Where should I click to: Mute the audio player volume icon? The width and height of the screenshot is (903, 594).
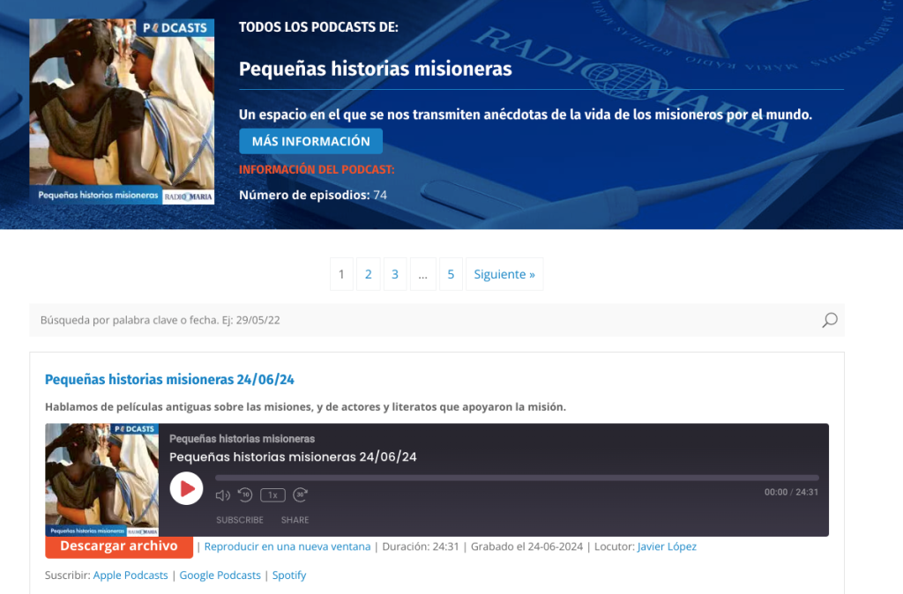coord(222,495)
